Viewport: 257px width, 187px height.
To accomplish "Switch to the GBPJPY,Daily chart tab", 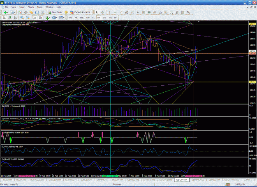I will click(166, 180).
